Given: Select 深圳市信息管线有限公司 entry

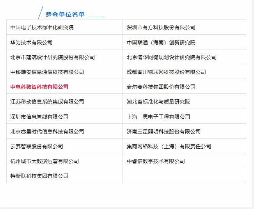Looking at the screenshot, I should point(39,117).
